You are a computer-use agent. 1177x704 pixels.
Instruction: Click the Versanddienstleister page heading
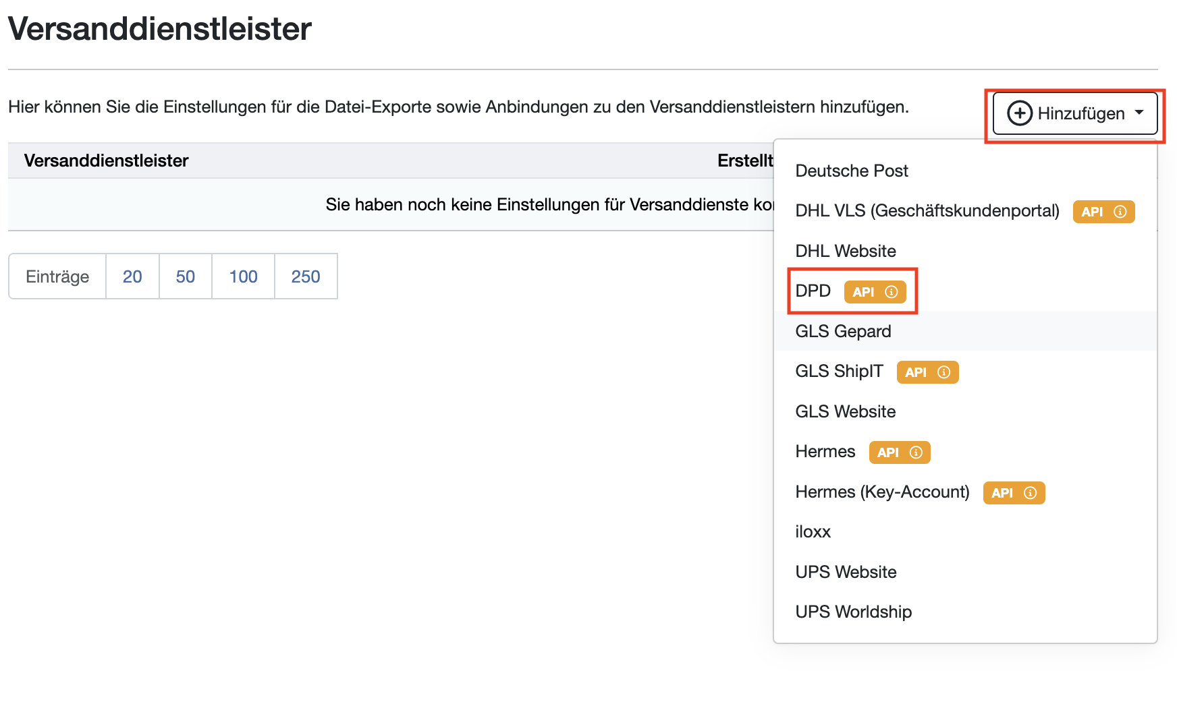(x=160, y=28)
